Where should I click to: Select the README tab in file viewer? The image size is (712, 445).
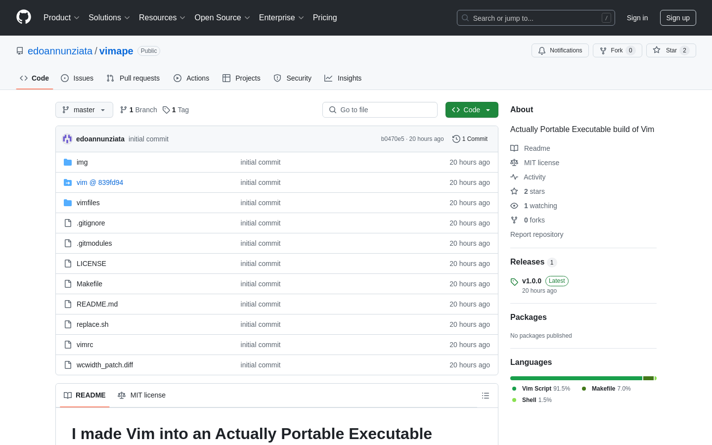(x=85, y=395)
